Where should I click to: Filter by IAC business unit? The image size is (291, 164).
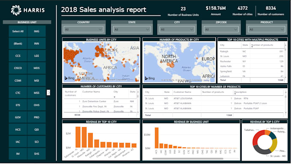click(x=18, y=142)
